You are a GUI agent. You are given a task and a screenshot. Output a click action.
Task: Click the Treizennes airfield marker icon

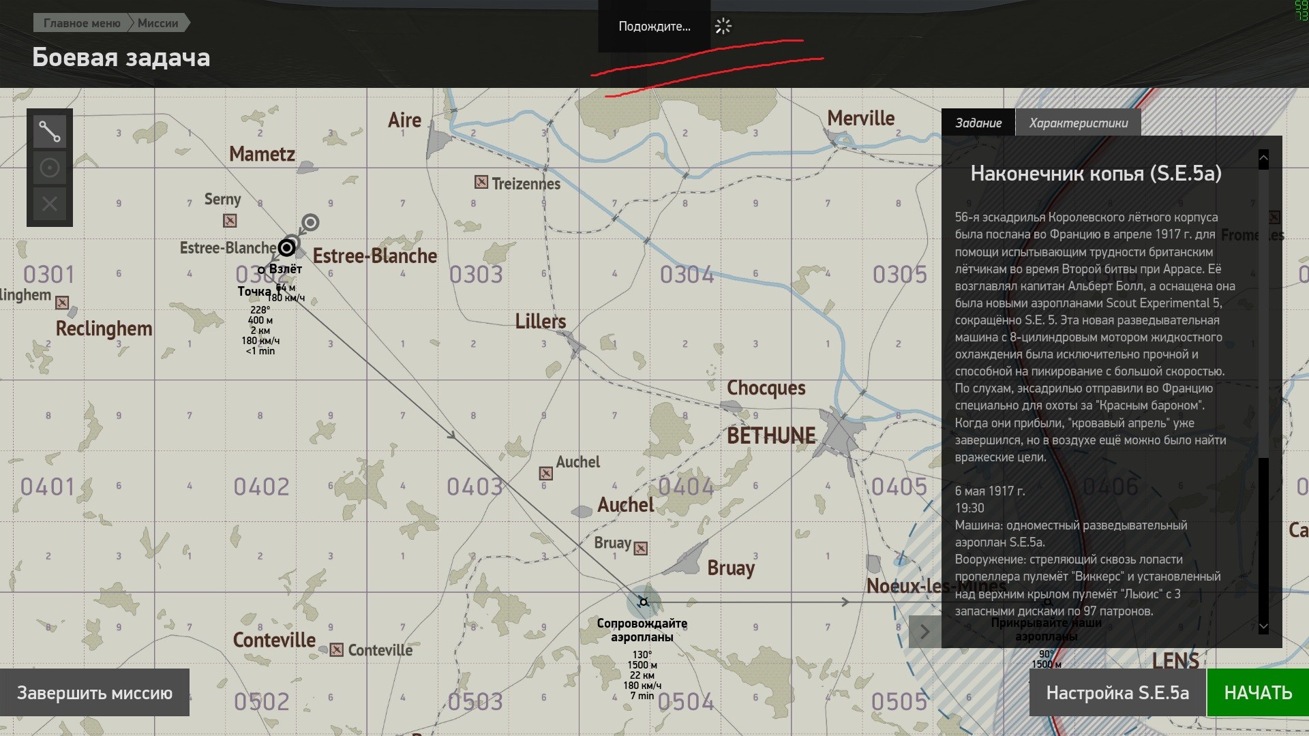pos(481,182)
